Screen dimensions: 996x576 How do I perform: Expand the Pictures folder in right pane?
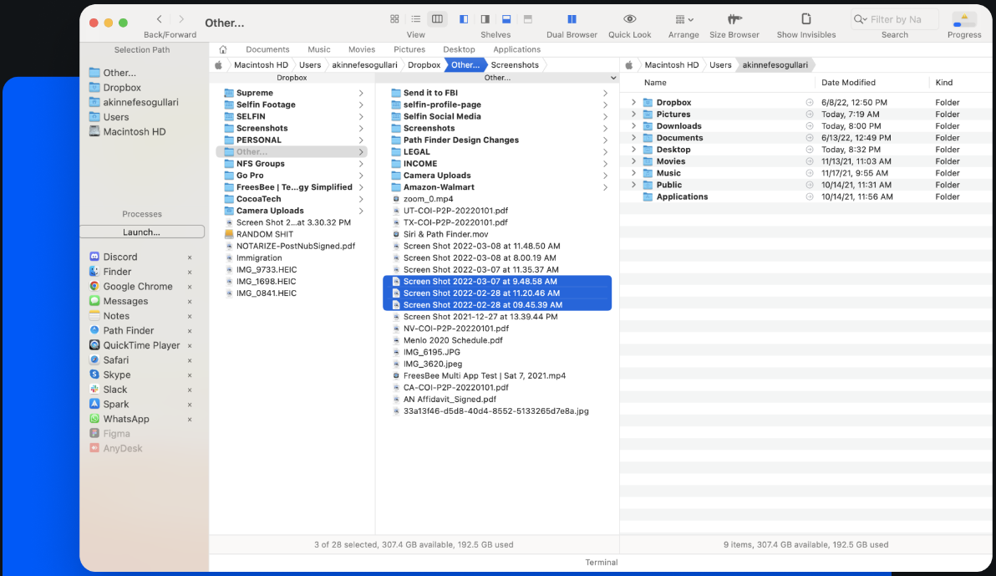click(633, 115)
